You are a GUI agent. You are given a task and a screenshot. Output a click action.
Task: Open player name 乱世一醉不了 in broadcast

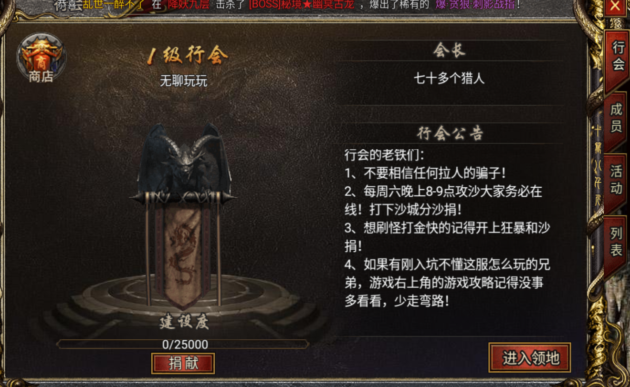[114, 5]
